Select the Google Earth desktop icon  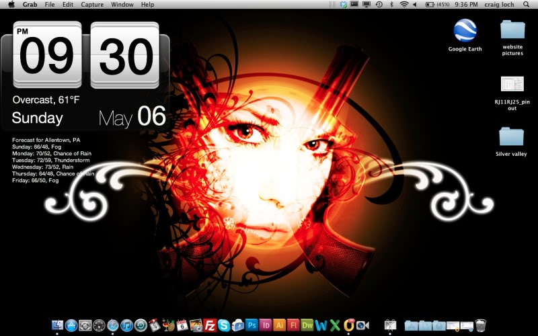click(465, 36)
